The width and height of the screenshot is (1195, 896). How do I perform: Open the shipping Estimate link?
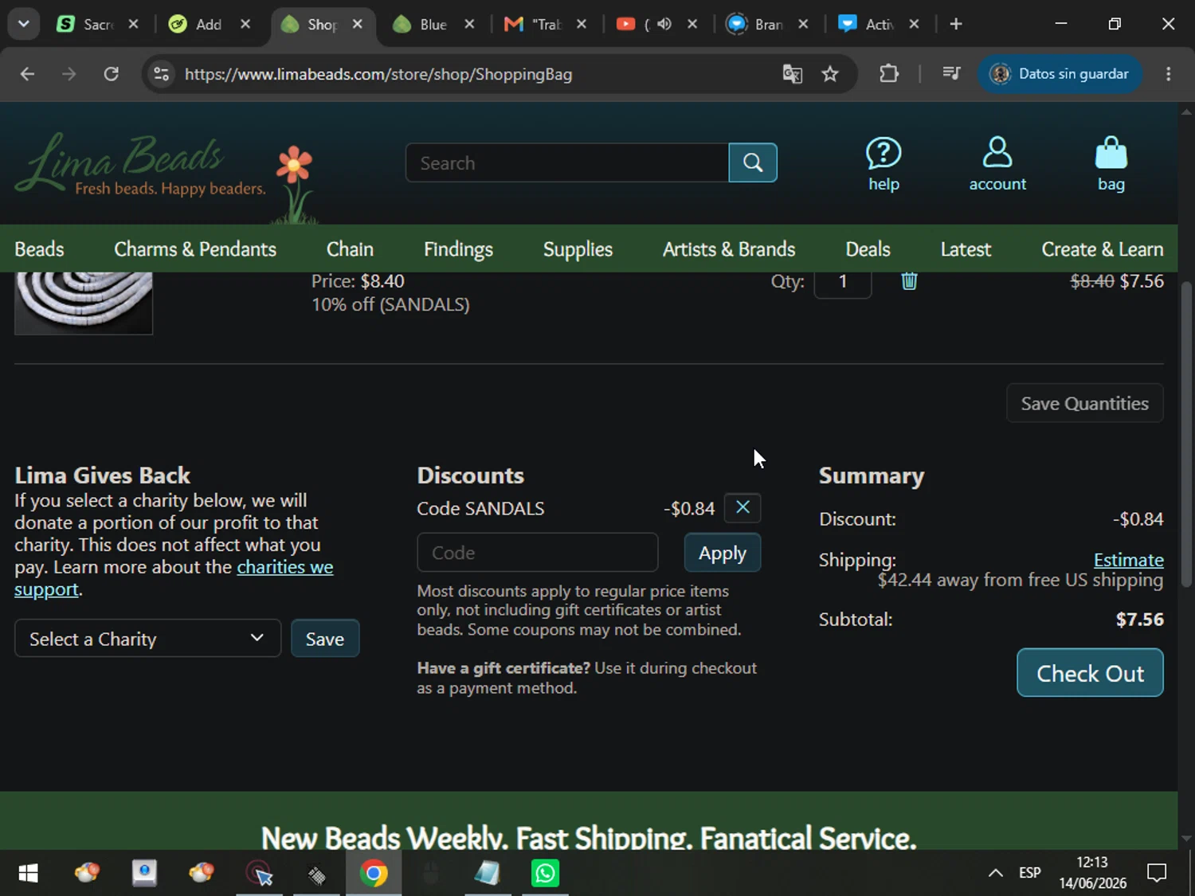pyautogui.click(x=1128, y=560)
